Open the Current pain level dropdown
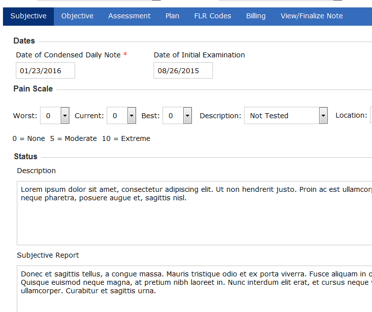 click(121, 116)
